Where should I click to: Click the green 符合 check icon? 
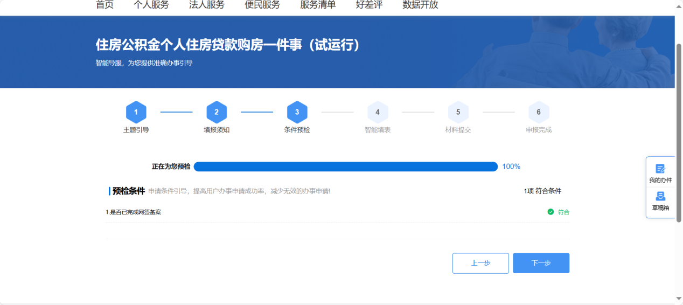[550, 212]
